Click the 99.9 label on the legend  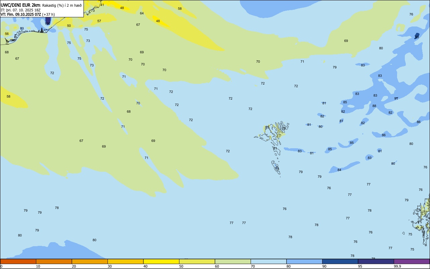pos(397,266)
